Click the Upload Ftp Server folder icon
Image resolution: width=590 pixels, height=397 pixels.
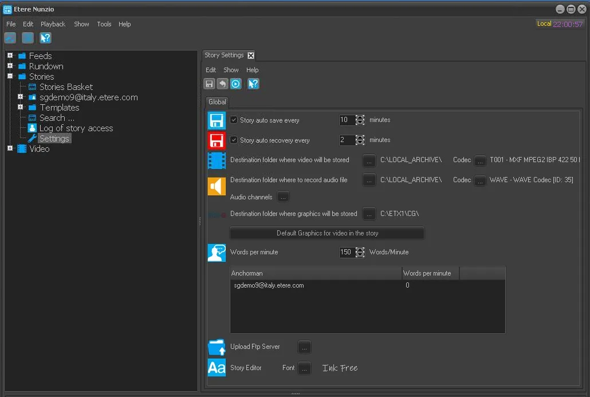(217, 347)
